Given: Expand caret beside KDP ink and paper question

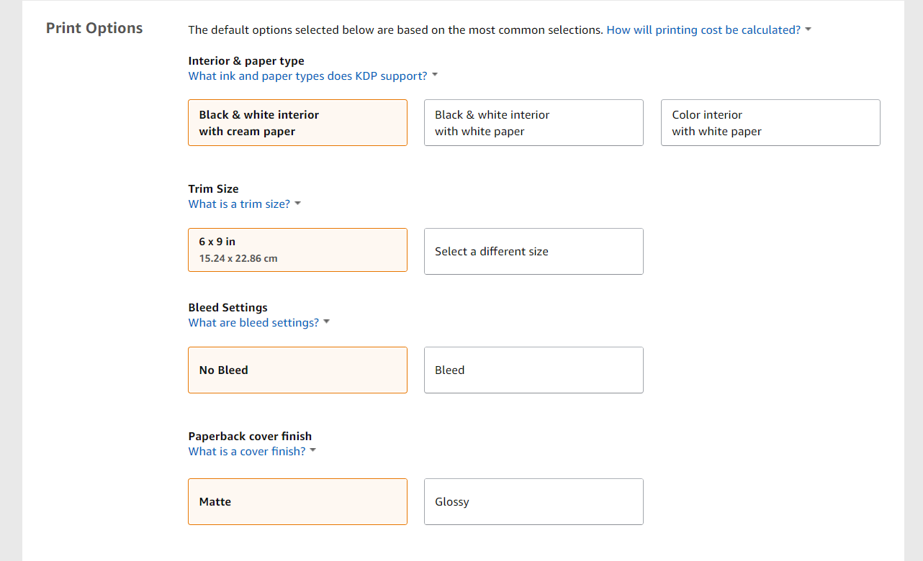Looking at the screenshot, I should click(435, 76).
